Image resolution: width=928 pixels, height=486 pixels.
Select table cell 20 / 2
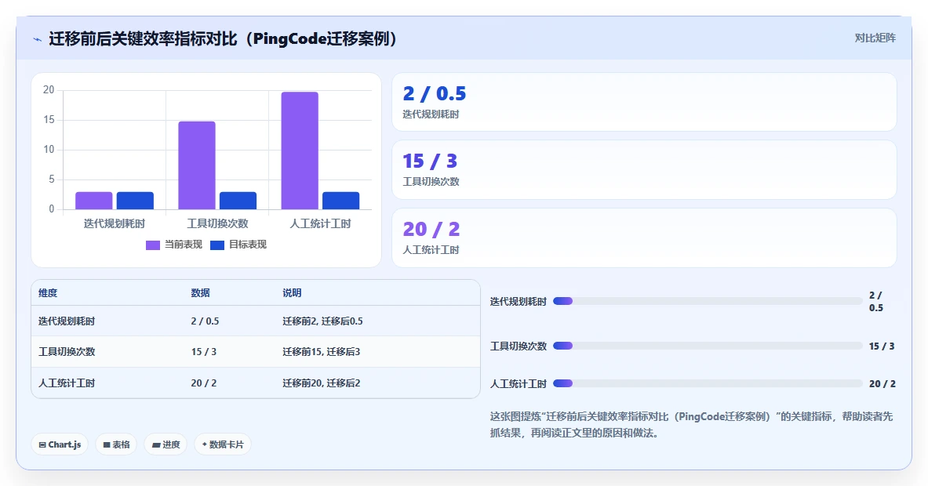[204, 383]
